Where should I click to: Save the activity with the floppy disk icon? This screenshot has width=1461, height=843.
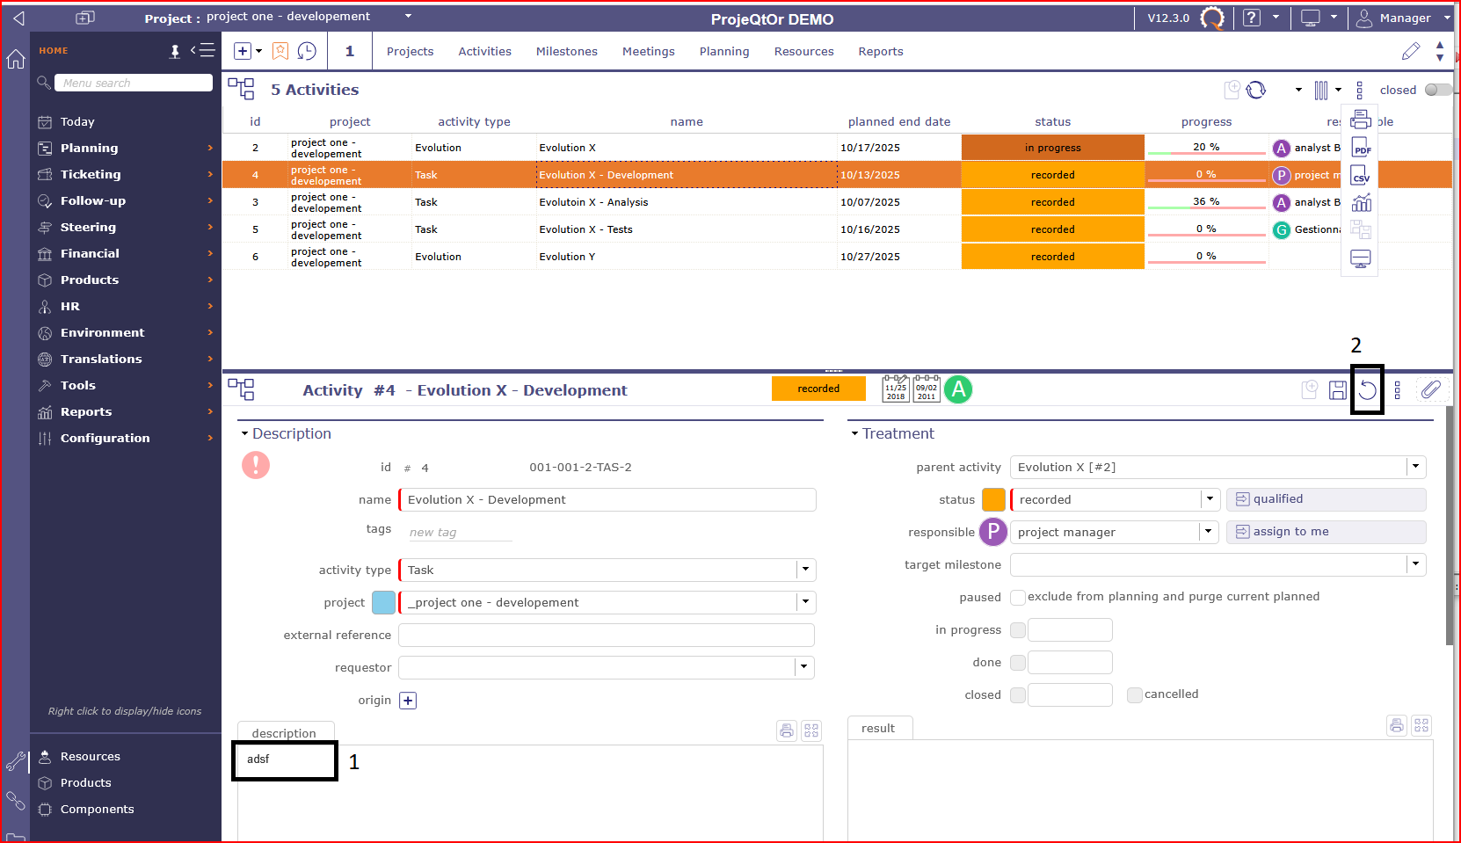click(1337, 390)
